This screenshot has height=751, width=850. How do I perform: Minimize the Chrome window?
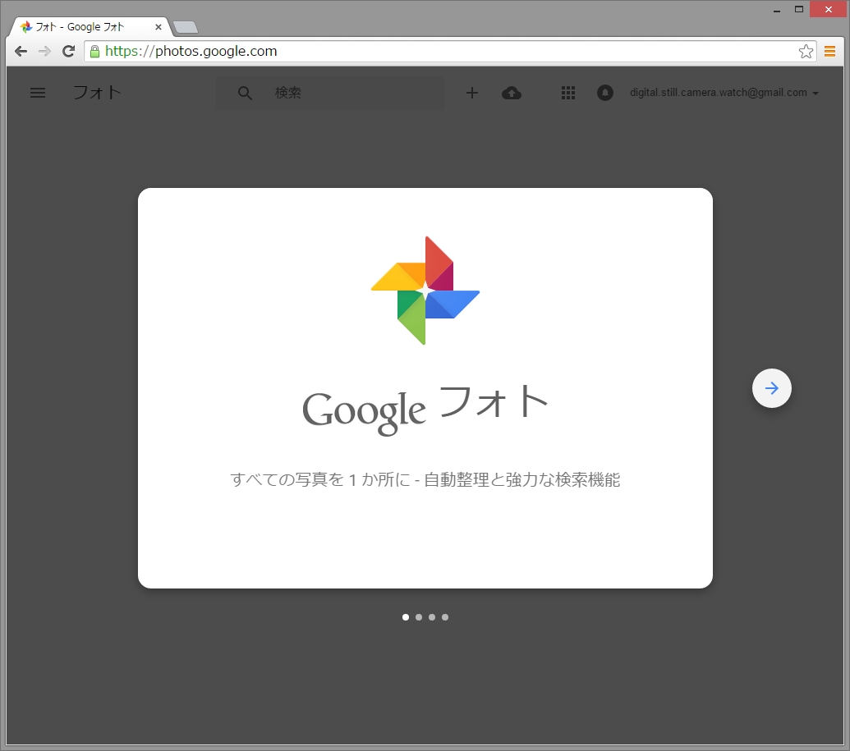tap(777, 10)
